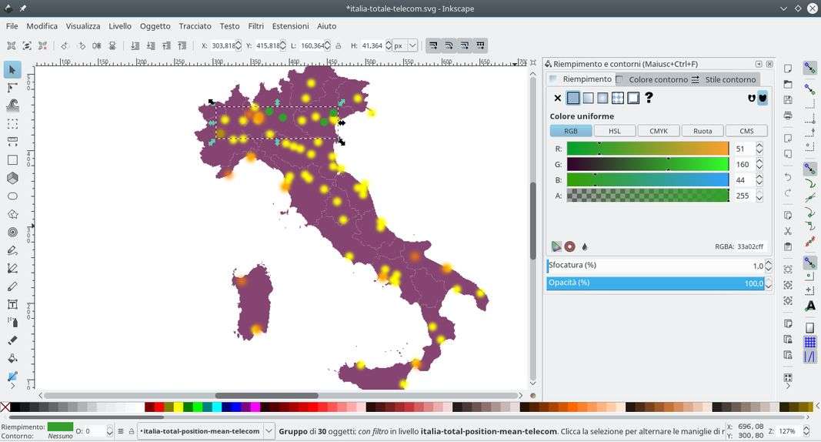821x442 pixels.
Task: Click the Print document icon
Action: (x=788, y=116)
